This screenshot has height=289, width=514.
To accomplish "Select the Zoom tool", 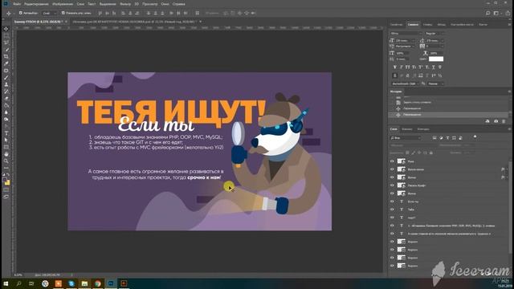I will pyautogui.click(x=6, y=161).
